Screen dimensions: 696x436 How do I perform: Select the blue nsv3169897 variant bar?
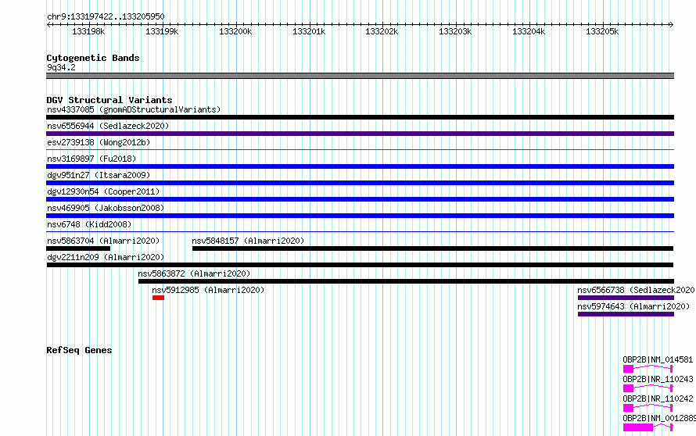[360, 166]
